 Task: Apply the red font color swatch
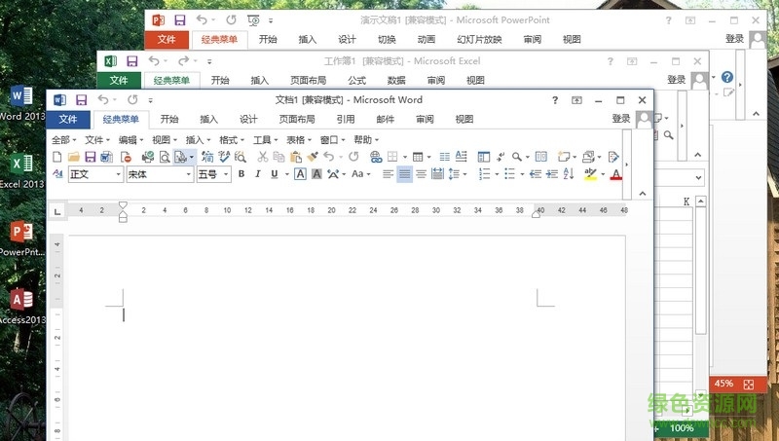click(615, 175)
